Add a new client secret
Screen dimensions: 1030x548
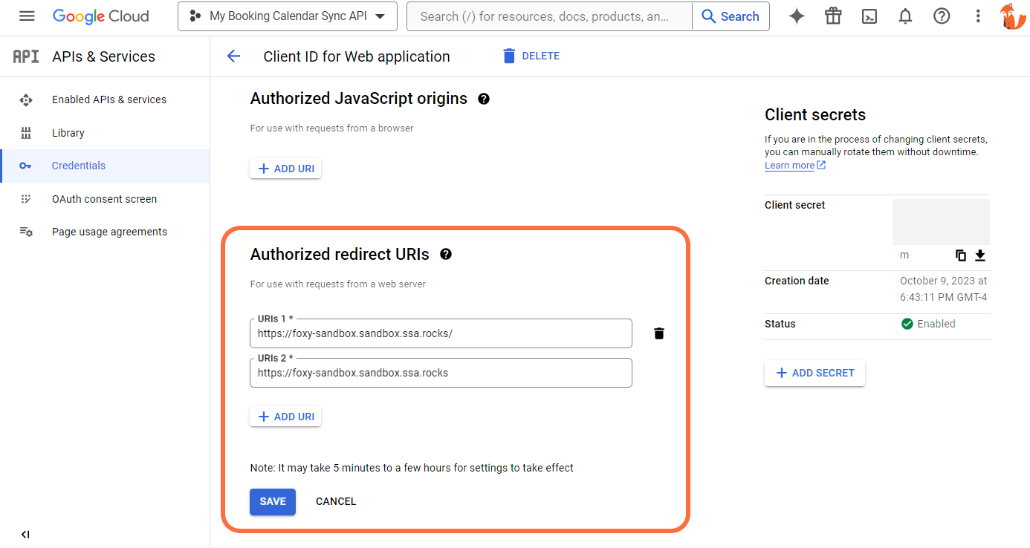tap(814, 373)
